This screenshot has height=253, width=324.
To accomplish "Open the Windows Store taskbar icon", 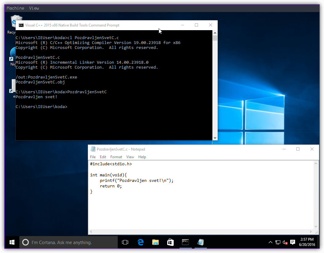I will click(x=170, y=242).
